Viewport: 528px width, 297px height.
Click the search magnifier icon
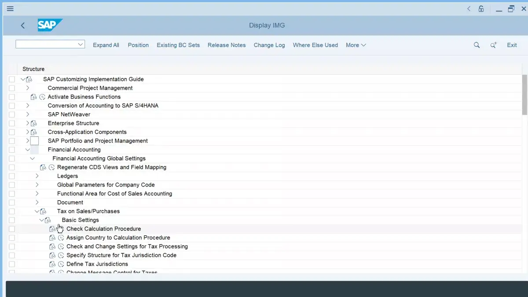(477, 45)
